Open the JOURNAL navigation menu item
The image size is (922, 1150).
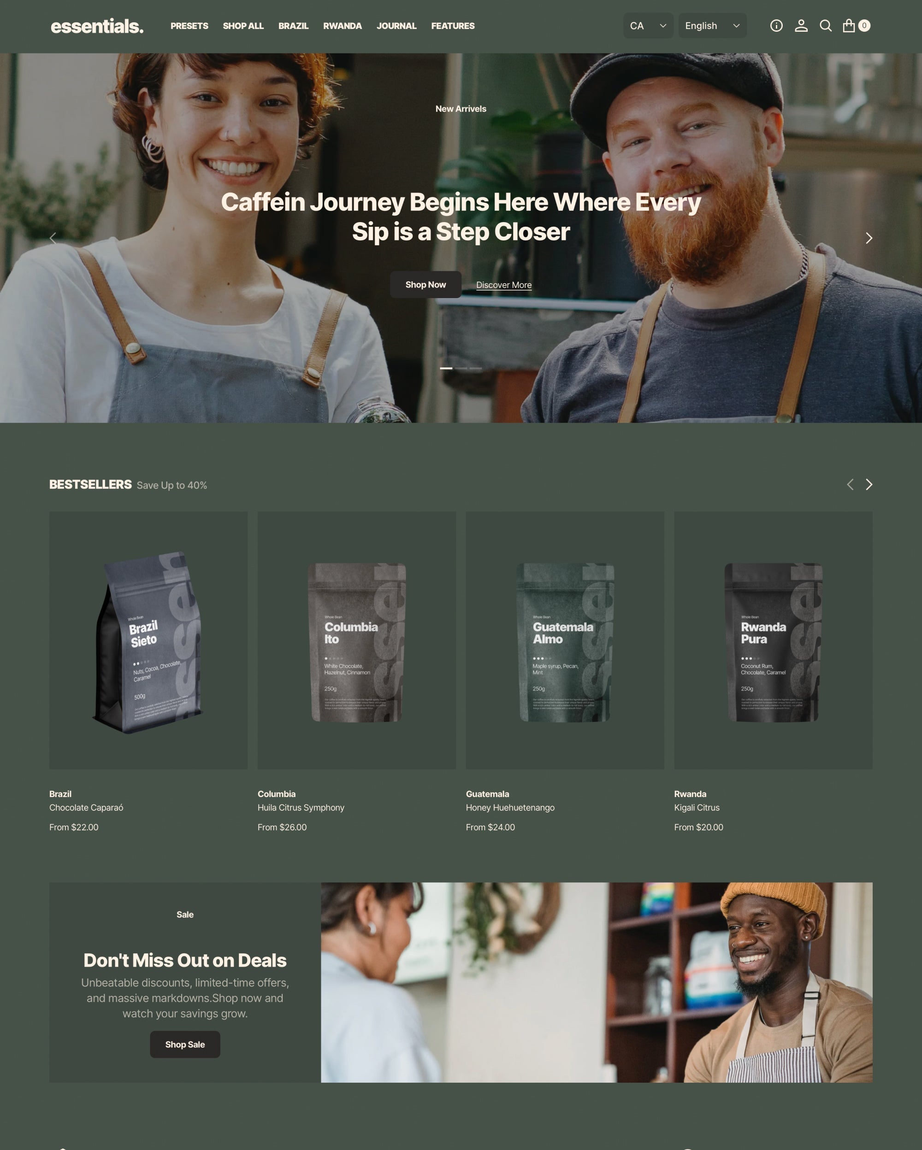pyautogui.click(x=396, y=25)
